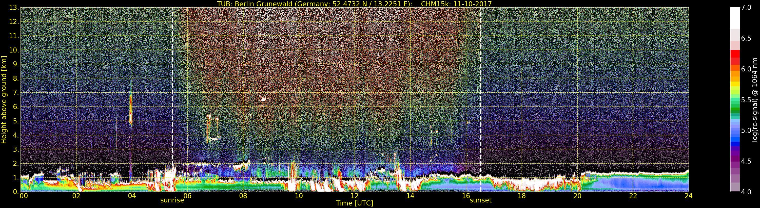The image size is (760, 208).
Task: Select the "0." height axis tick label
Action: 16,192
